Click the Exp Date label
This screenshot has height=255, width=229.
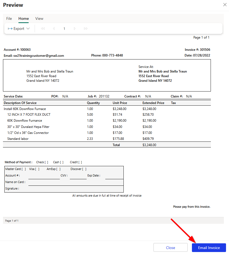(x=94, y=175)
